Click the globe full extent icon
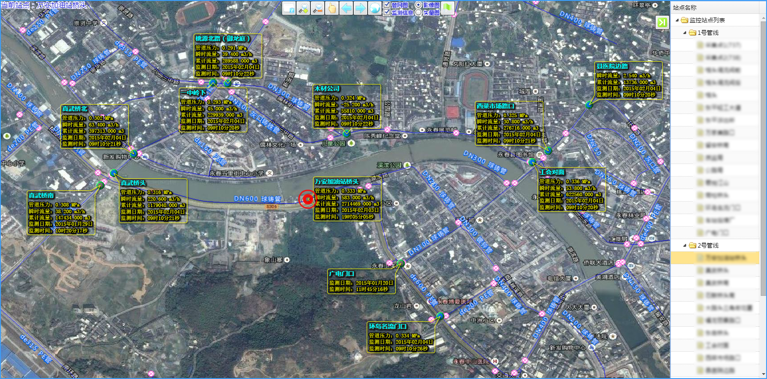767x379 pixels. (375, 8)
